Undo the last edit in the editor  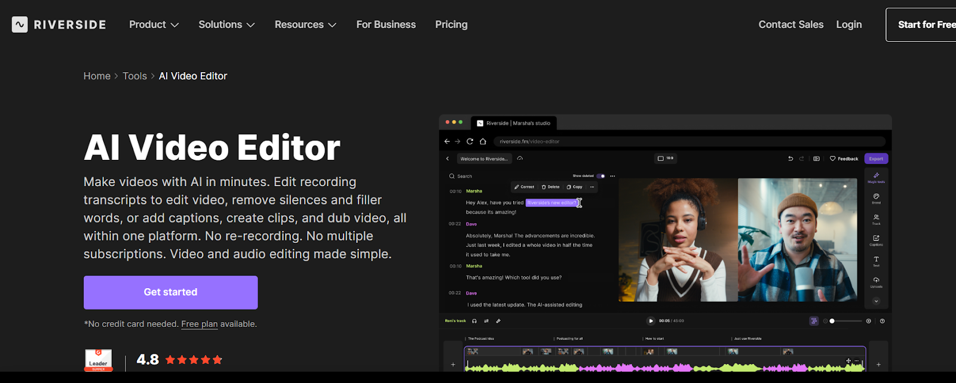pyautogui.click(x=790, y=159)
